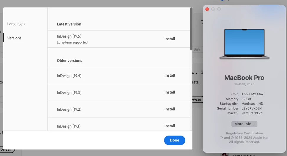Install InDesign (19.3)
This screenshot has height=156, width=287.
click(170, 92)
